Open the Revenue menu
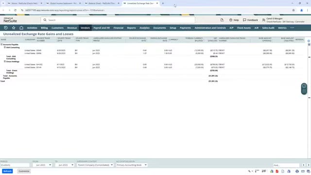The height and width of the screenshot is (175, 311). coord(72,28)
